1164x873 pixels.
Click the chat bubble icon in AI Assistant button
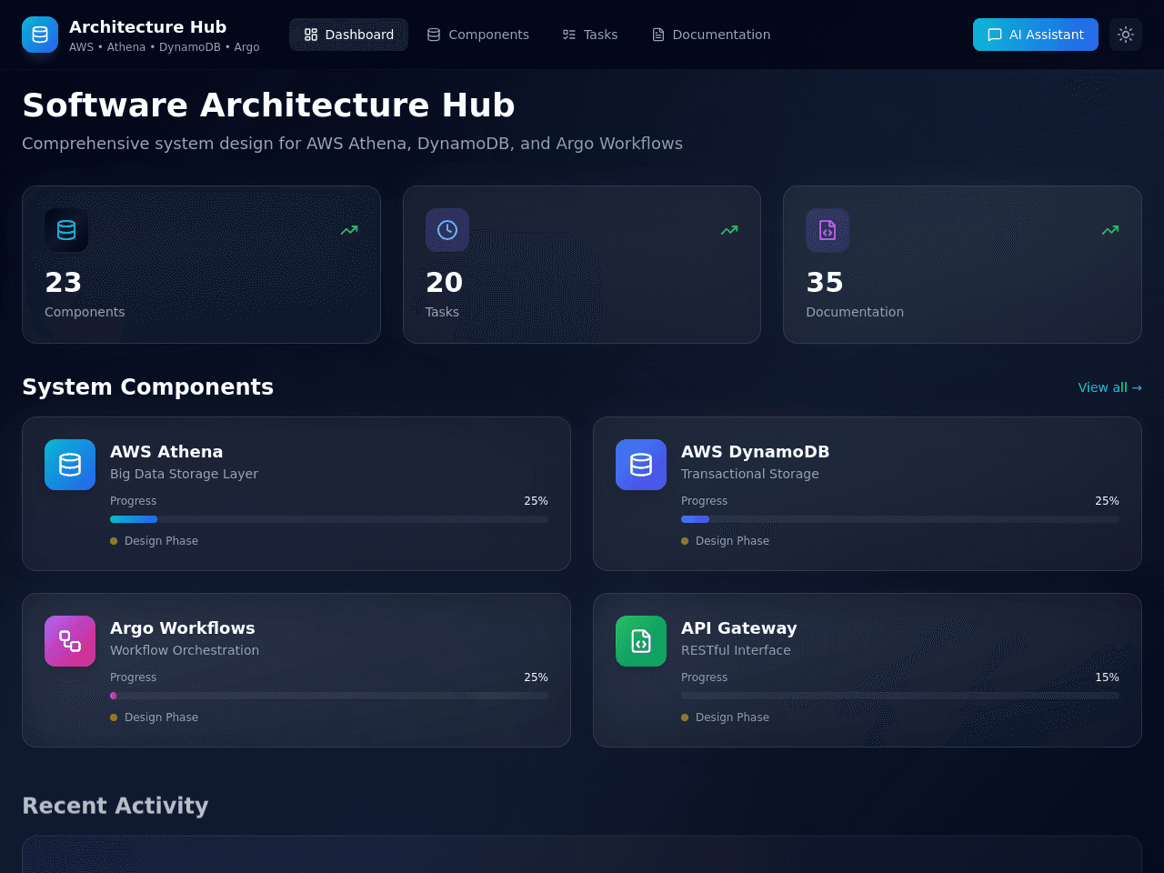(995, 35)
